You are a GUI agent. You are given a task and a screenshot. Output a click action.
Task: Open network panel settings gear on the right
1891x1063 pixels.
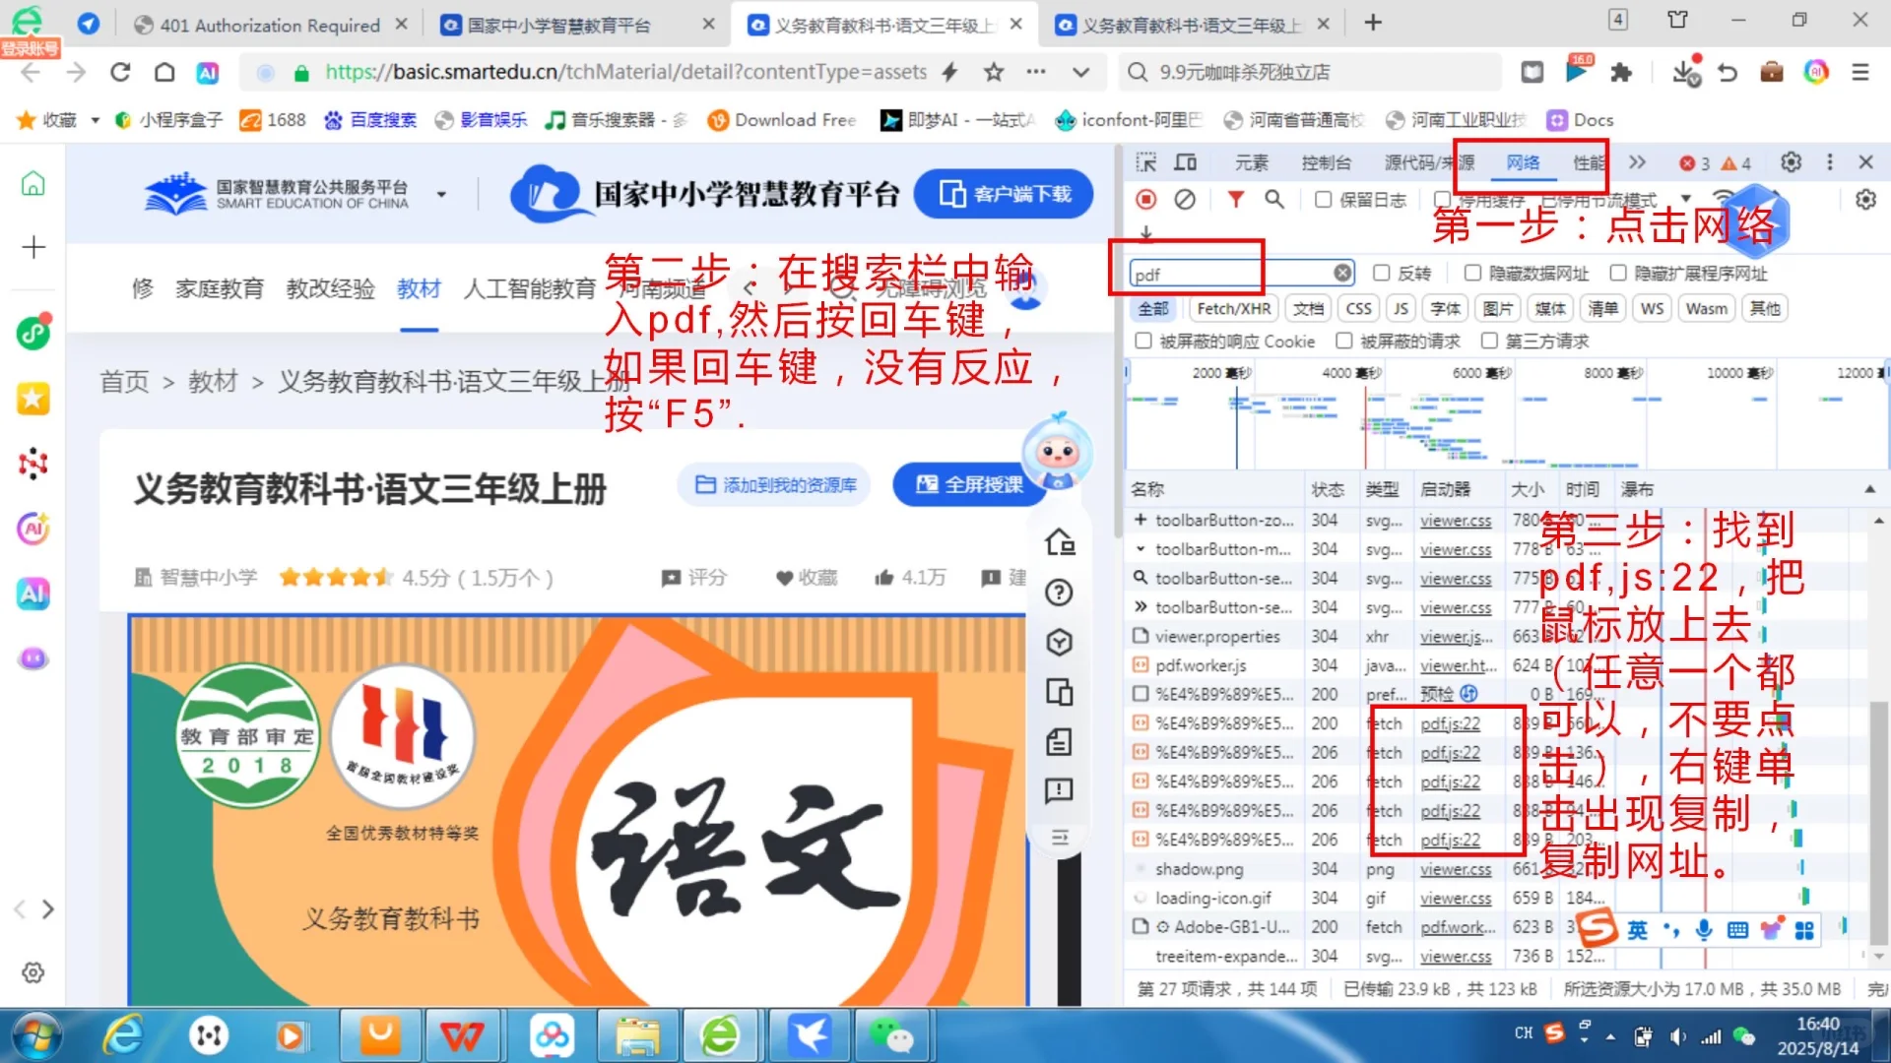coord(1865,200)
